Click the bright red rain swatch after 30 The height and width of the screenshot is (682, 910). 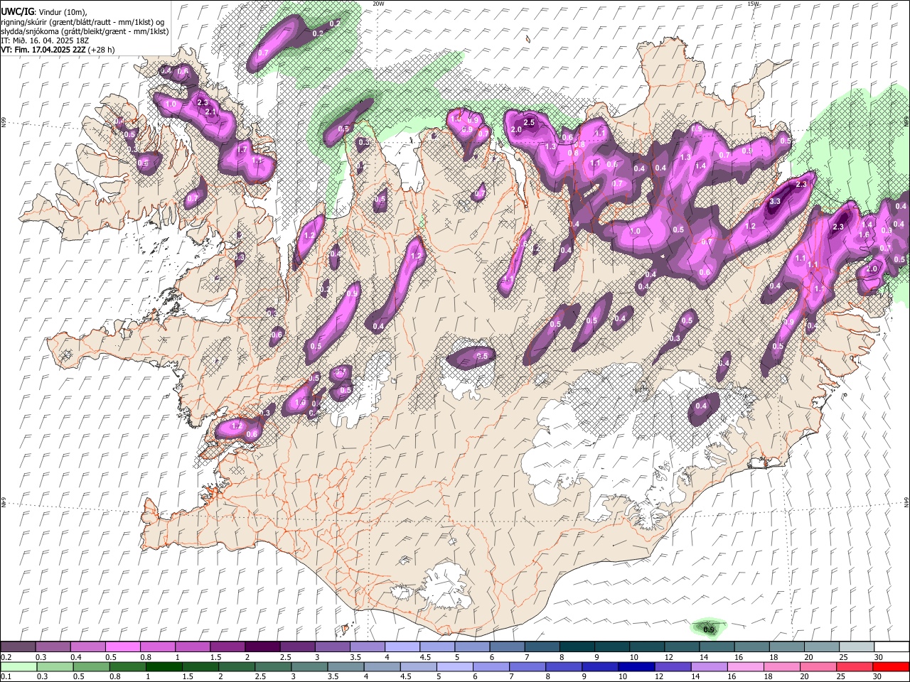coord(892,666)
